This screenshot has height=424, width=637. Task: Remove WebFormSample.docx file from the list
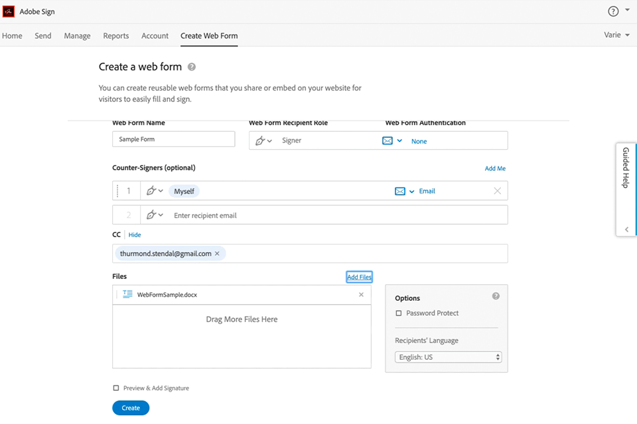tap(362, 295)
